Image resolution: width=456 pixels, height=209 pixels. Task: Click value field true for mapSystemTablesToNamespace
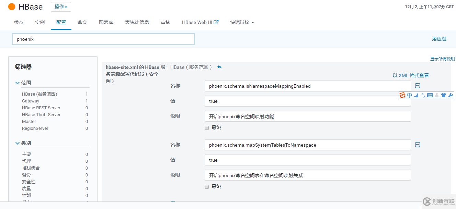[308, 160]
